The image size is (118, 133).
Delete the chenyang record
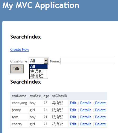(x=100, y=103)
